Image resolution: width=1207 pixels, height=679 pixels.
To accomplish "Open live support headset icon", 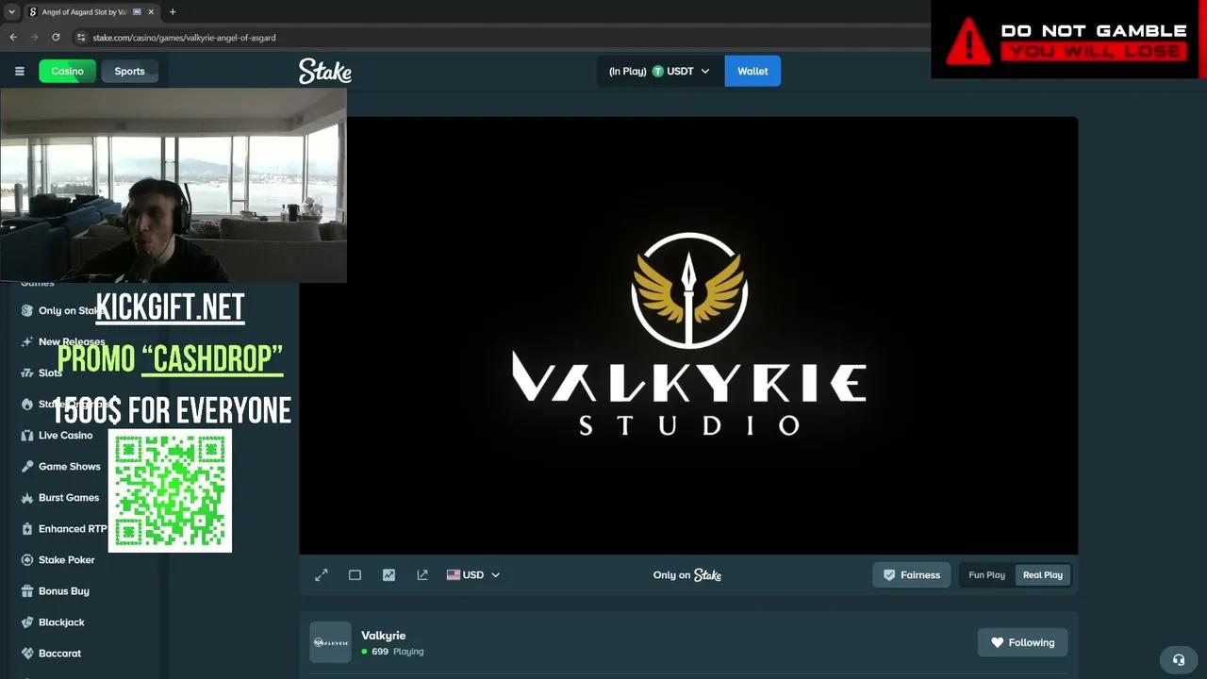I will pyautogui.click(x=1178, y=660).
